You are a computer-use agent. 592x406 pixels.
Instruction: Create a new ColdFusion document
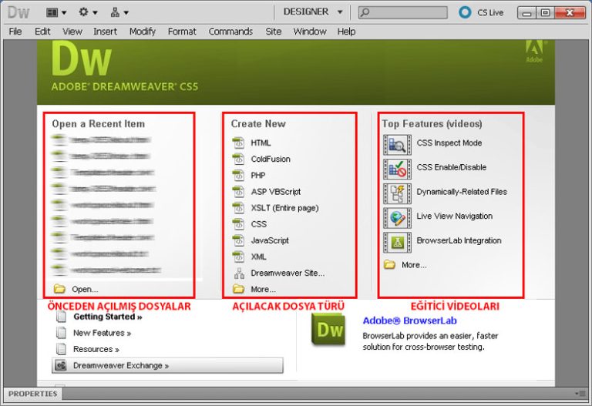point(271,159)
